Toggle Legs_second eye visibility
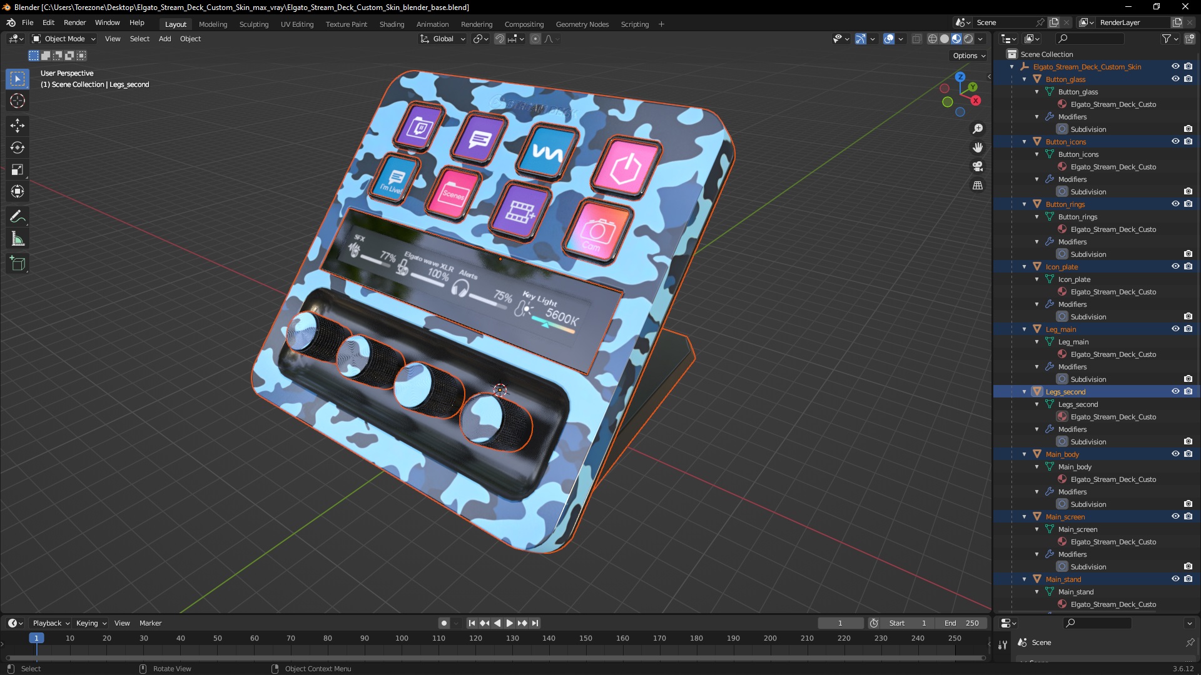Viewport: 1201px width, 675px height. pyautogui.click(x=1175, y=392)
